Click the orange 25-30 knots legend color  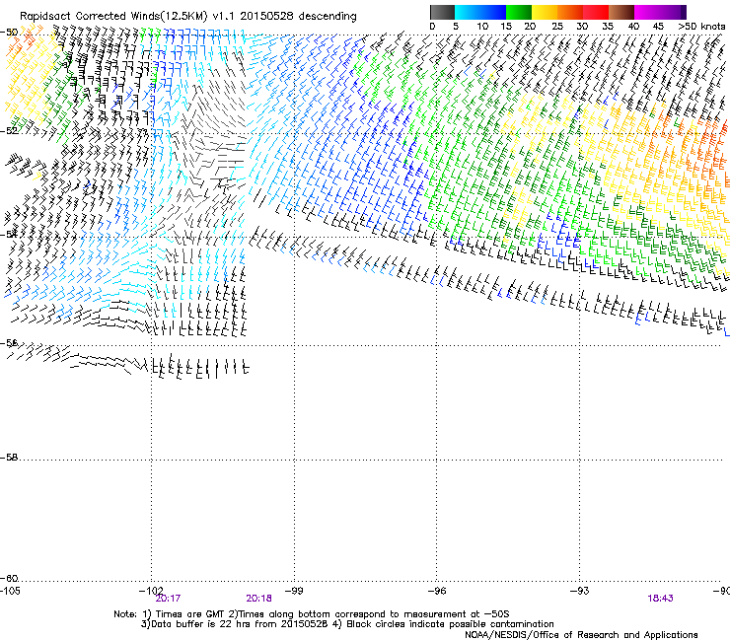(570, 12)
